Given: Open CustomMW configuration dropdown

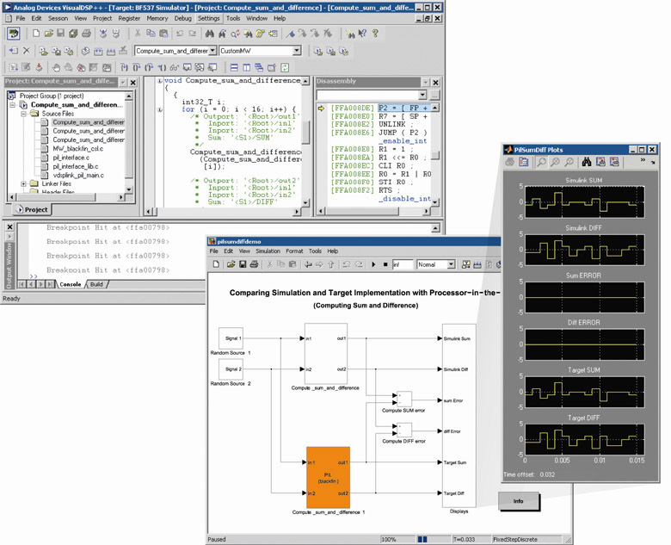Looking at the screenshot, I should 297,51.
